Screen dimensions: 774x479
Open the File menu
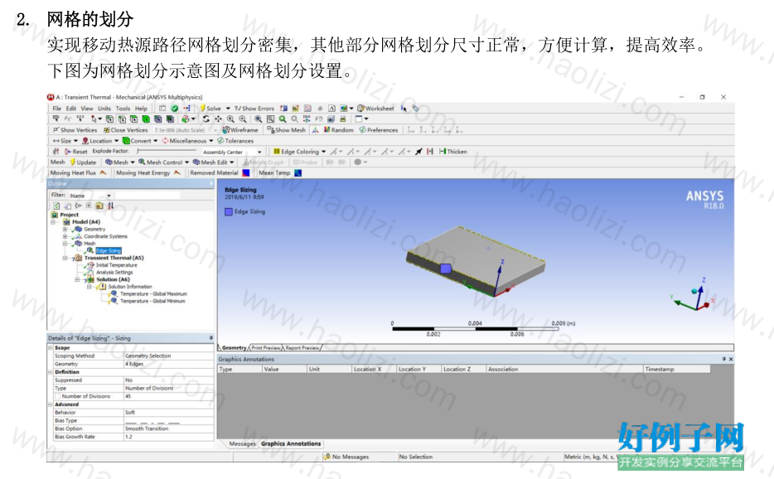coord(57,108)
